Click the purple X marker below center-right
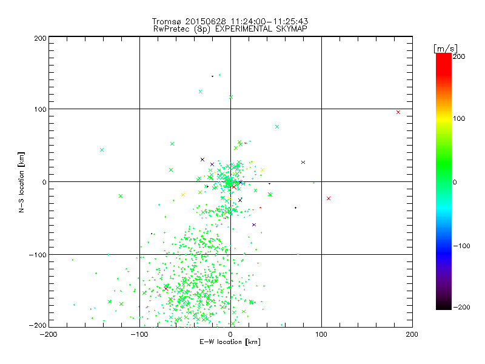Image resolution: width=485 pixels, height=364 pixels. pos(254,224)
